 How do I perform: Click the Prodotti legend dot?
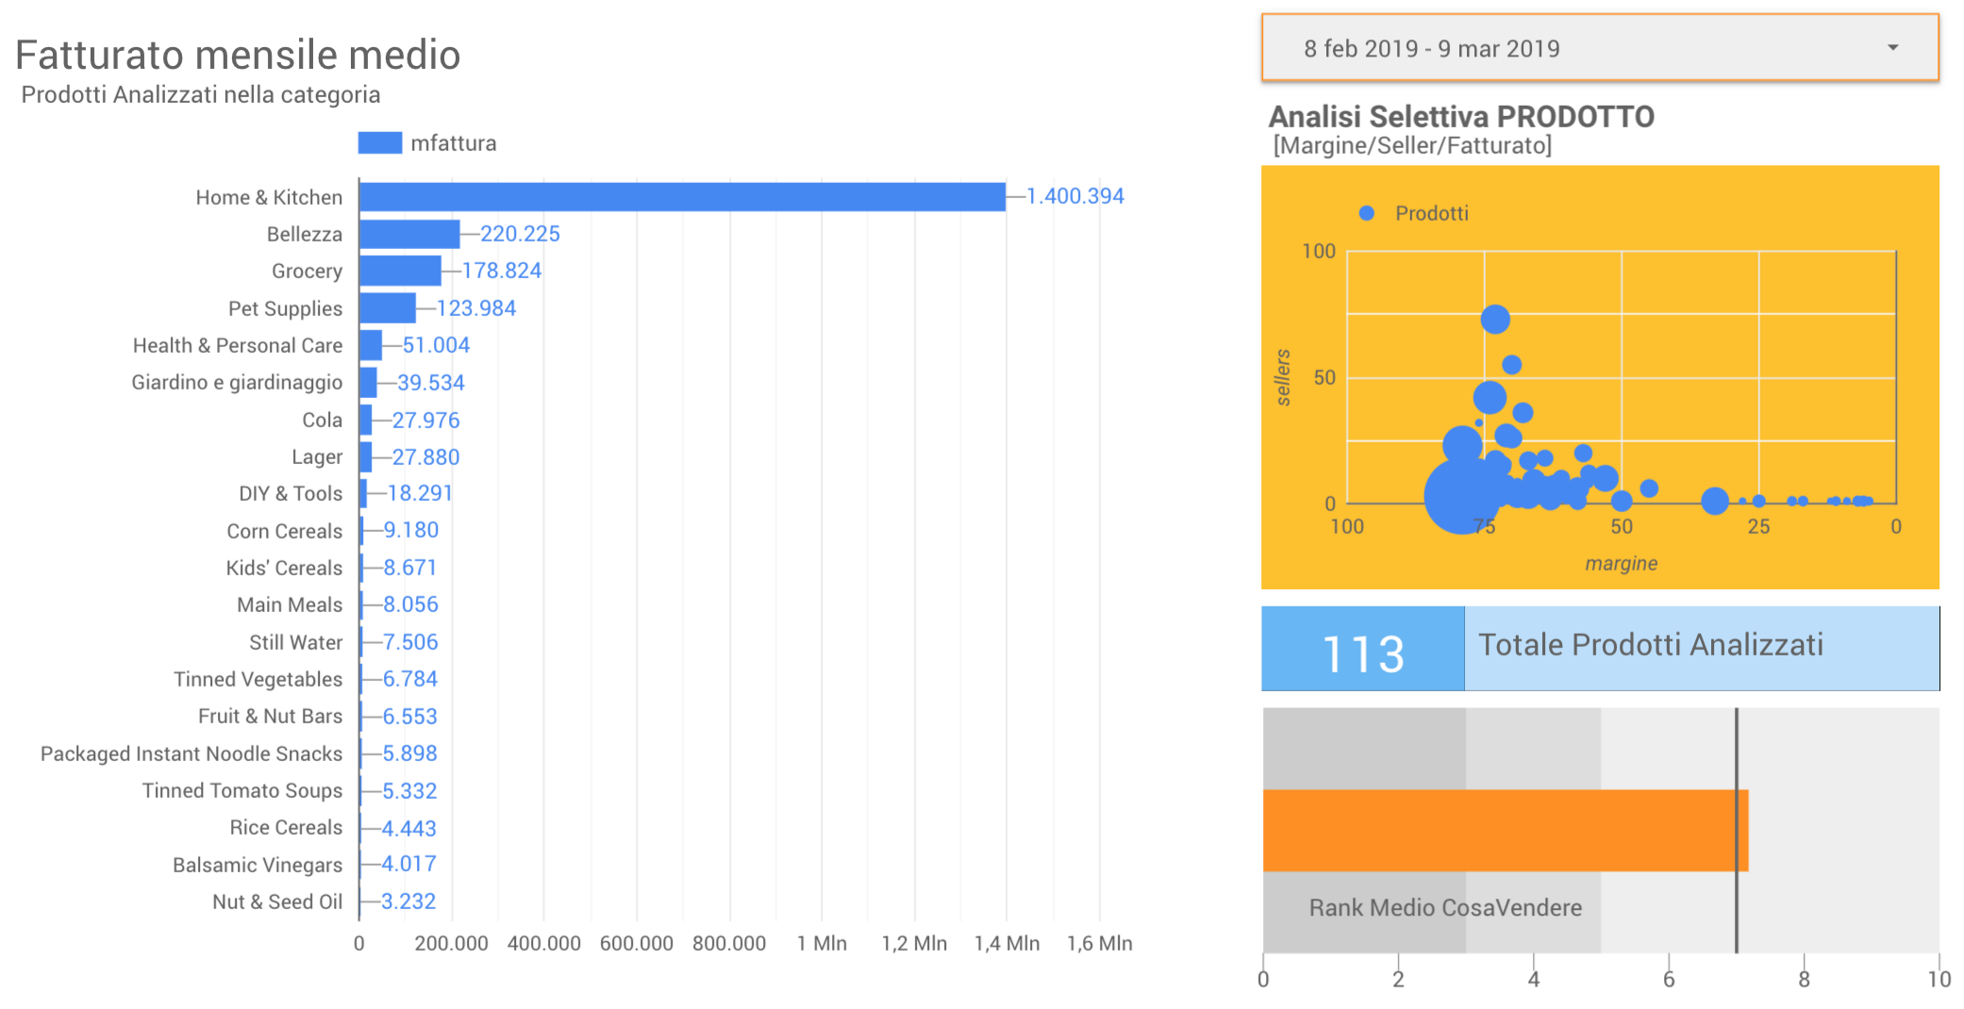(x=1366, y=213)
